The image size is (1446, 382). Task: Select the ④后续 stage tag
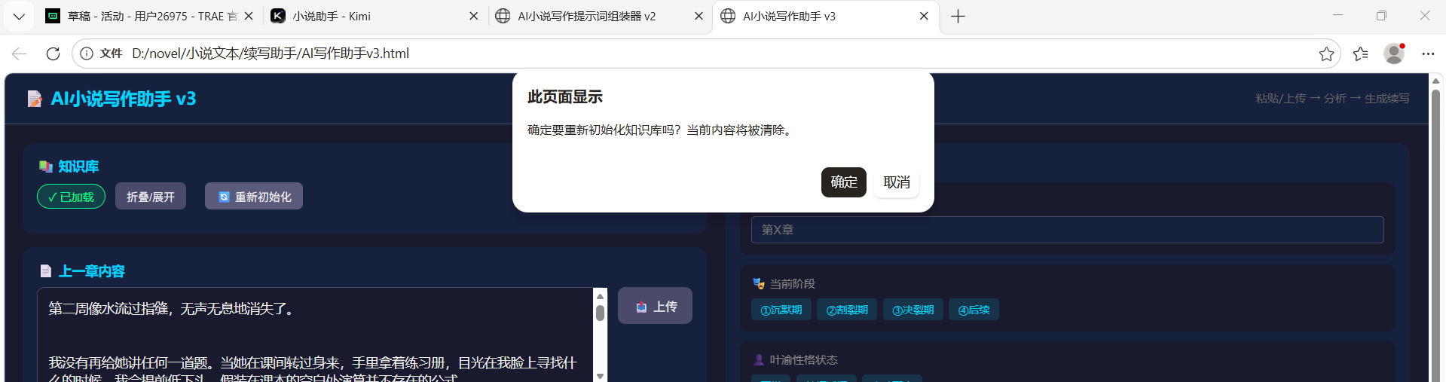[974, 310]
